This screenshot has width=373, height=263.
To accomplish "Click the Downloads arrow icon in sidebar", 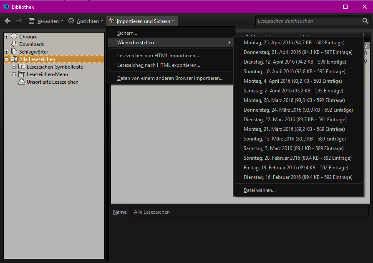I will tap(14, 44).
